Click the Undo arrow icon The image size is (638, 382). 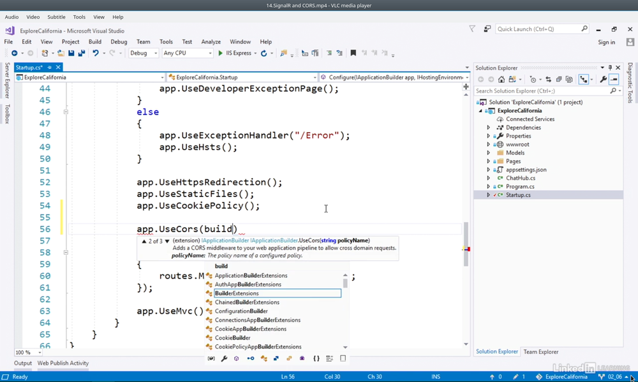pos(95,54)
